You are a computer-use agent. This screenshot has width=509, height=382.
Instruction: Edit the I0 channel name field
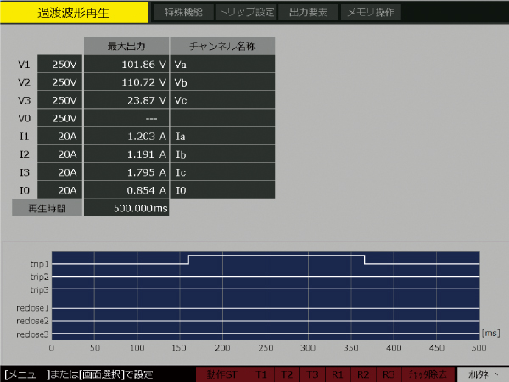click(222, 190)
